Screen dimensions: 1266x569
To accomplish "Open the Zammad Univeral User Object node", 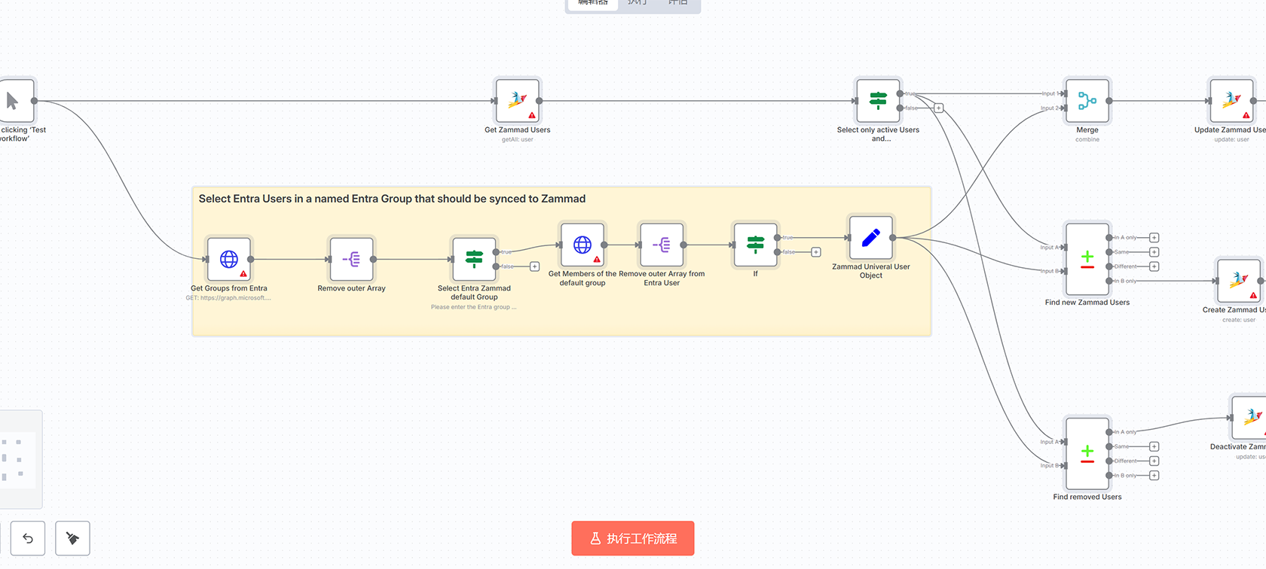I will click(x=871, y=238).
